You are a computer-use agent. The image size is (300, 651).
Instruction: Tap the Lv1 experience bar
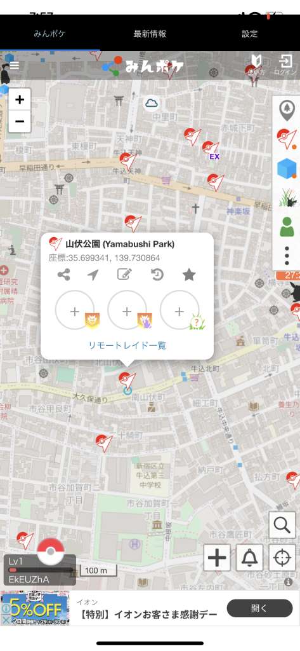click(x=40, y=570)
